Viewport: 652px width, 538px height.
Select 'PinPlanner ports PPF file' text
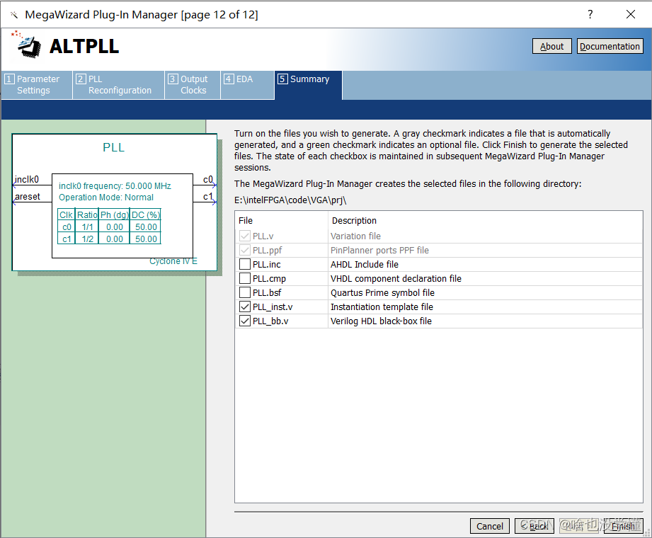tap(379, 251)
